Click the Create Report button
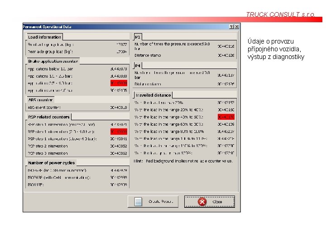326x245 pixels. [x=153, y=201]
